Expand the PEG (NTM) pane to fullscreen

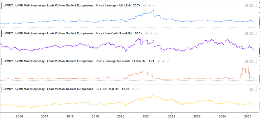pyautogui.click(x=255, y=61)
